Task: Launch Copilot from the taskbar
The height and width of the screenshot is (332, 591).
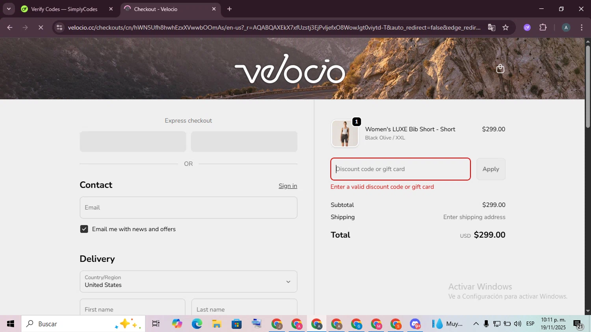Action: 177,324
